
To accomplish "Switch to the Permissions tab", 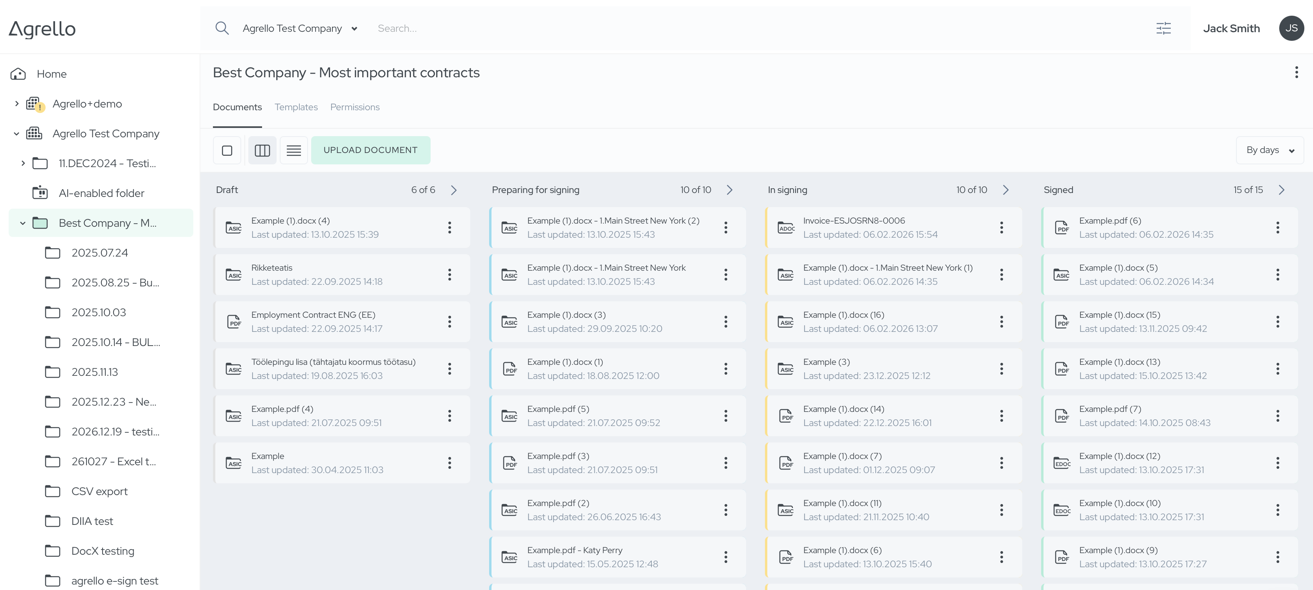I will pyautogui.click(x=355, y=107).
